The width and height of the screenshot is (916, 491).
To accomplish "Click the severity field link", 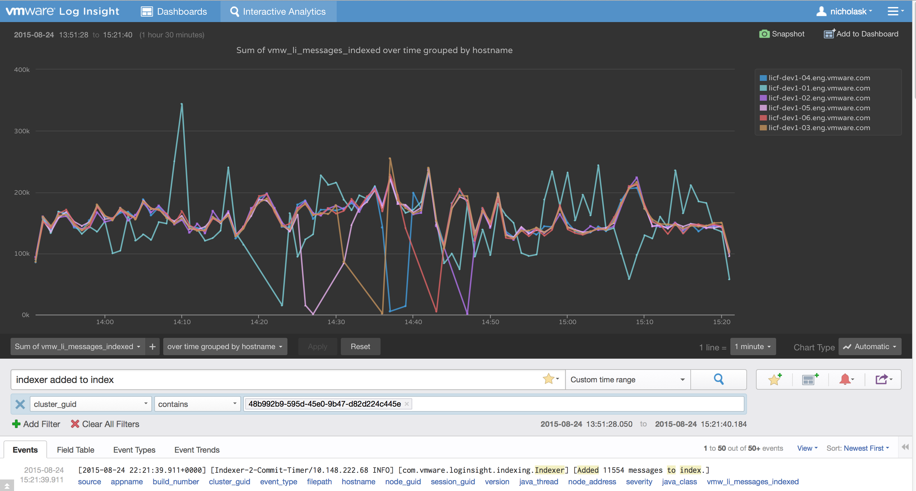I will (639, 481).
